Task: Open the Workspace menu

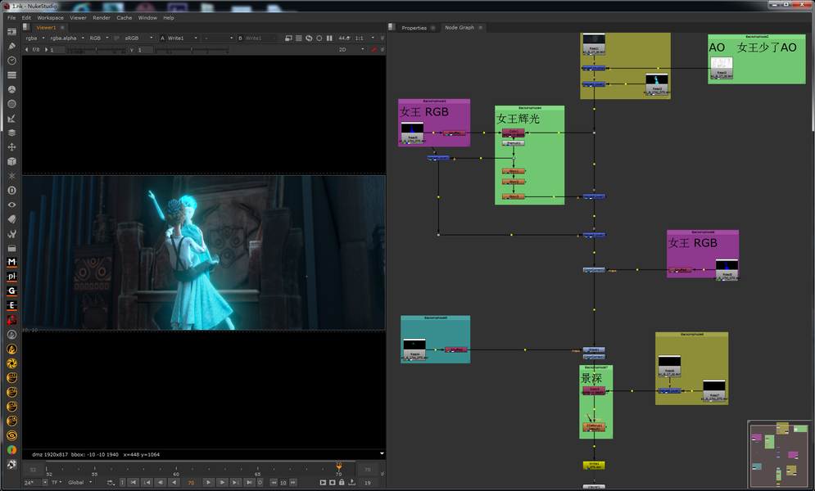Action: [x=51, y=18]
